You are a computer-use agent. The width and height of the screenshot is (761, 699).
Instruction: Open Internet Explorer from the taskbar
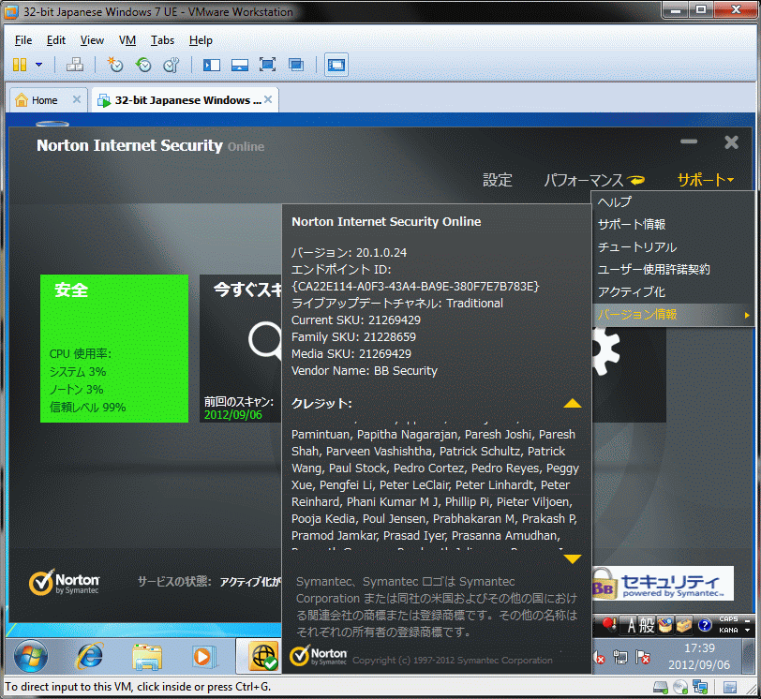pyautogui.click(x=89, y=655)
